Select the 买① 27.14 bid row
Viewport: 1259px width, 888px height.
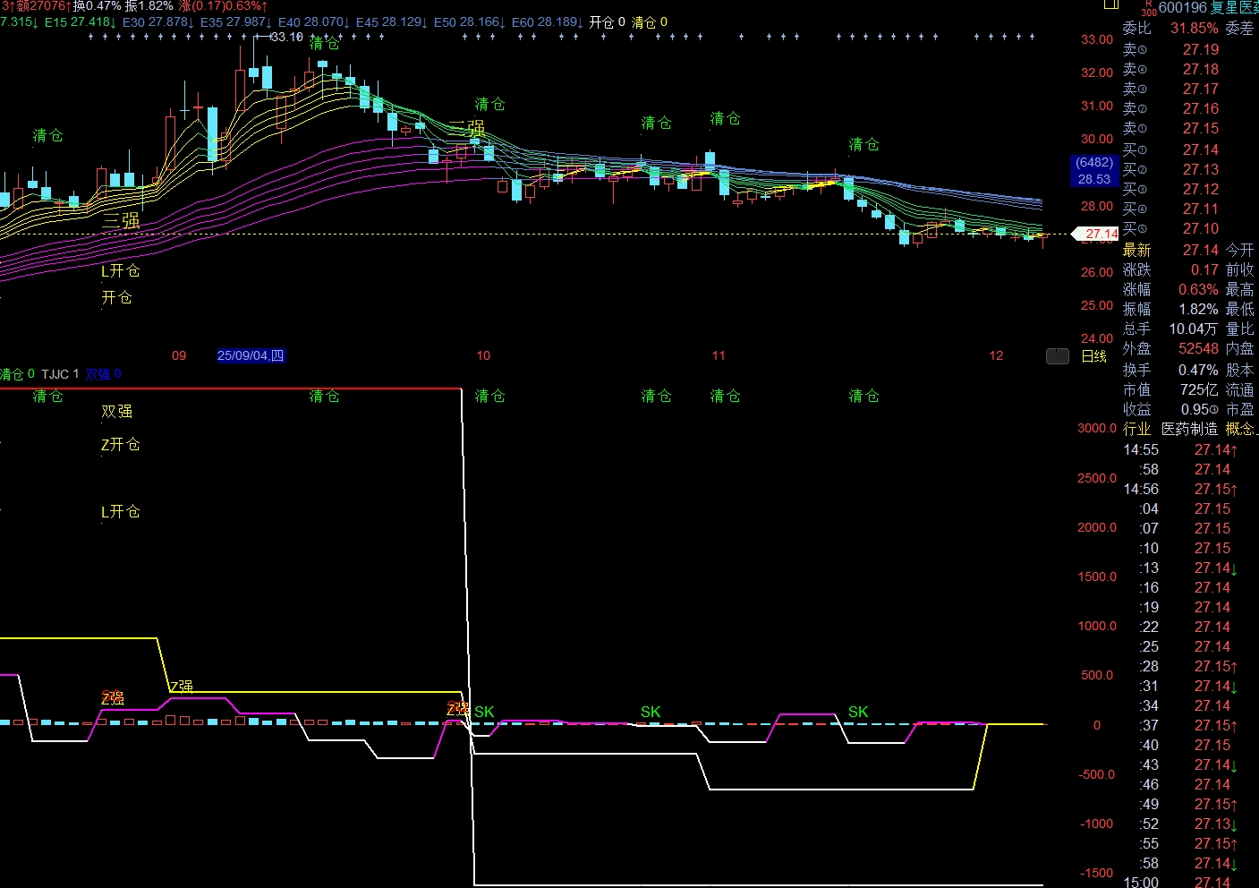(x=1171, y=150)
